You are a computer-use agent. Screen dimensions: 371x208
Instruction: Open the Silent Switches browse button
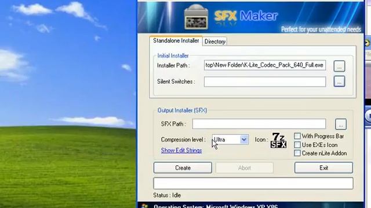click(x=339, y=81)
